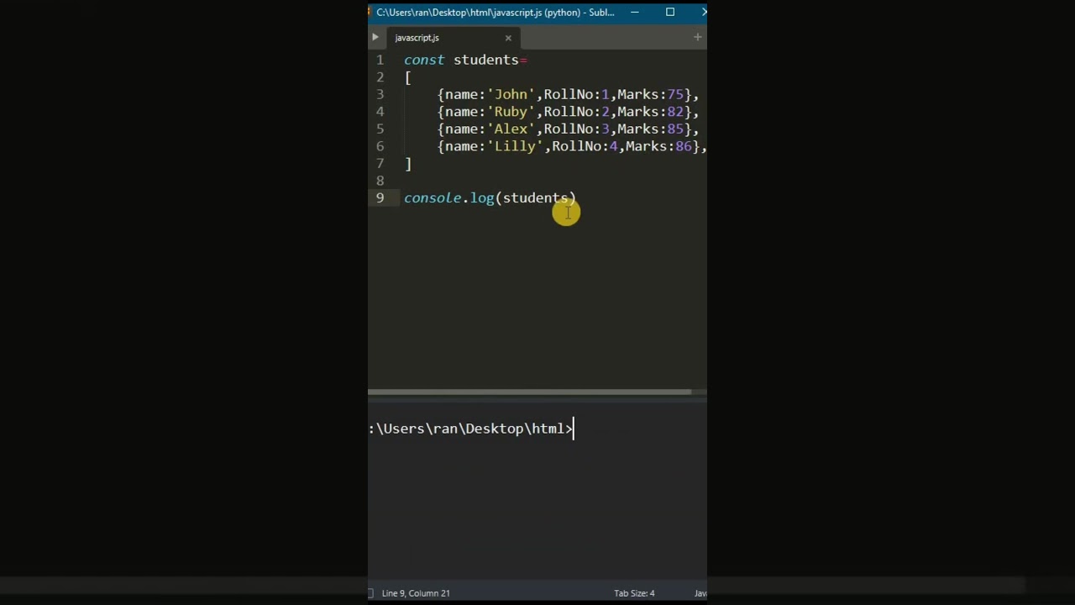This screenshot has width=1075, height=605.
Task: Click the name 'Lilly' string
Action: 515,146
